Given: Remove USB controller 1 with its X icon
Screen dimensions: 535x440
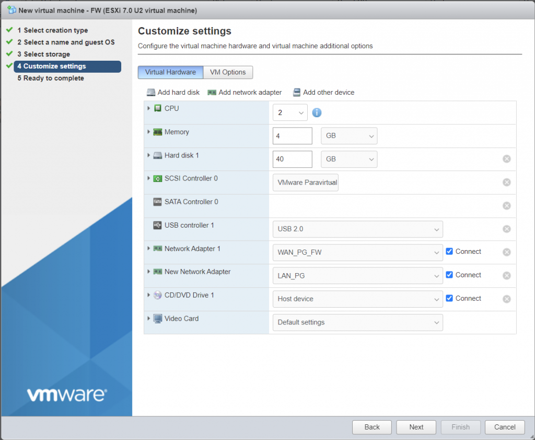Looking at the screenshot, I should (507, 229).
